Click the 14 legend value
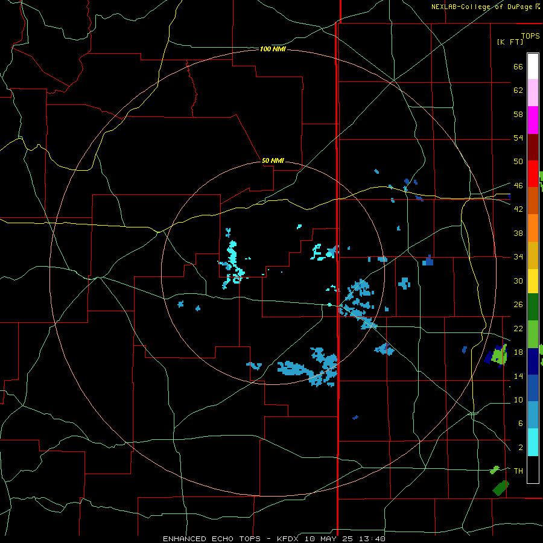Screen dimensions: 543x543 [x=518, y=376]
